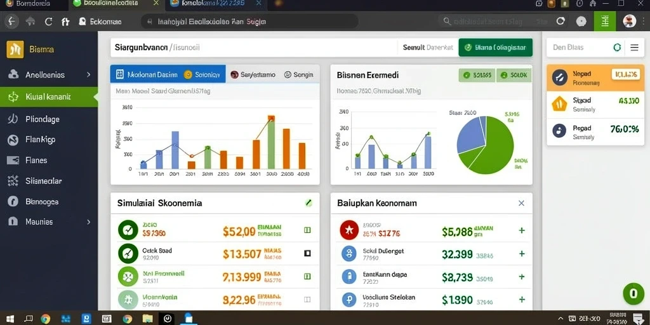Expand the $5,088 row plus sign
Image resolution: width=650 pixels, height=325 pixels.
coord(522,230)
